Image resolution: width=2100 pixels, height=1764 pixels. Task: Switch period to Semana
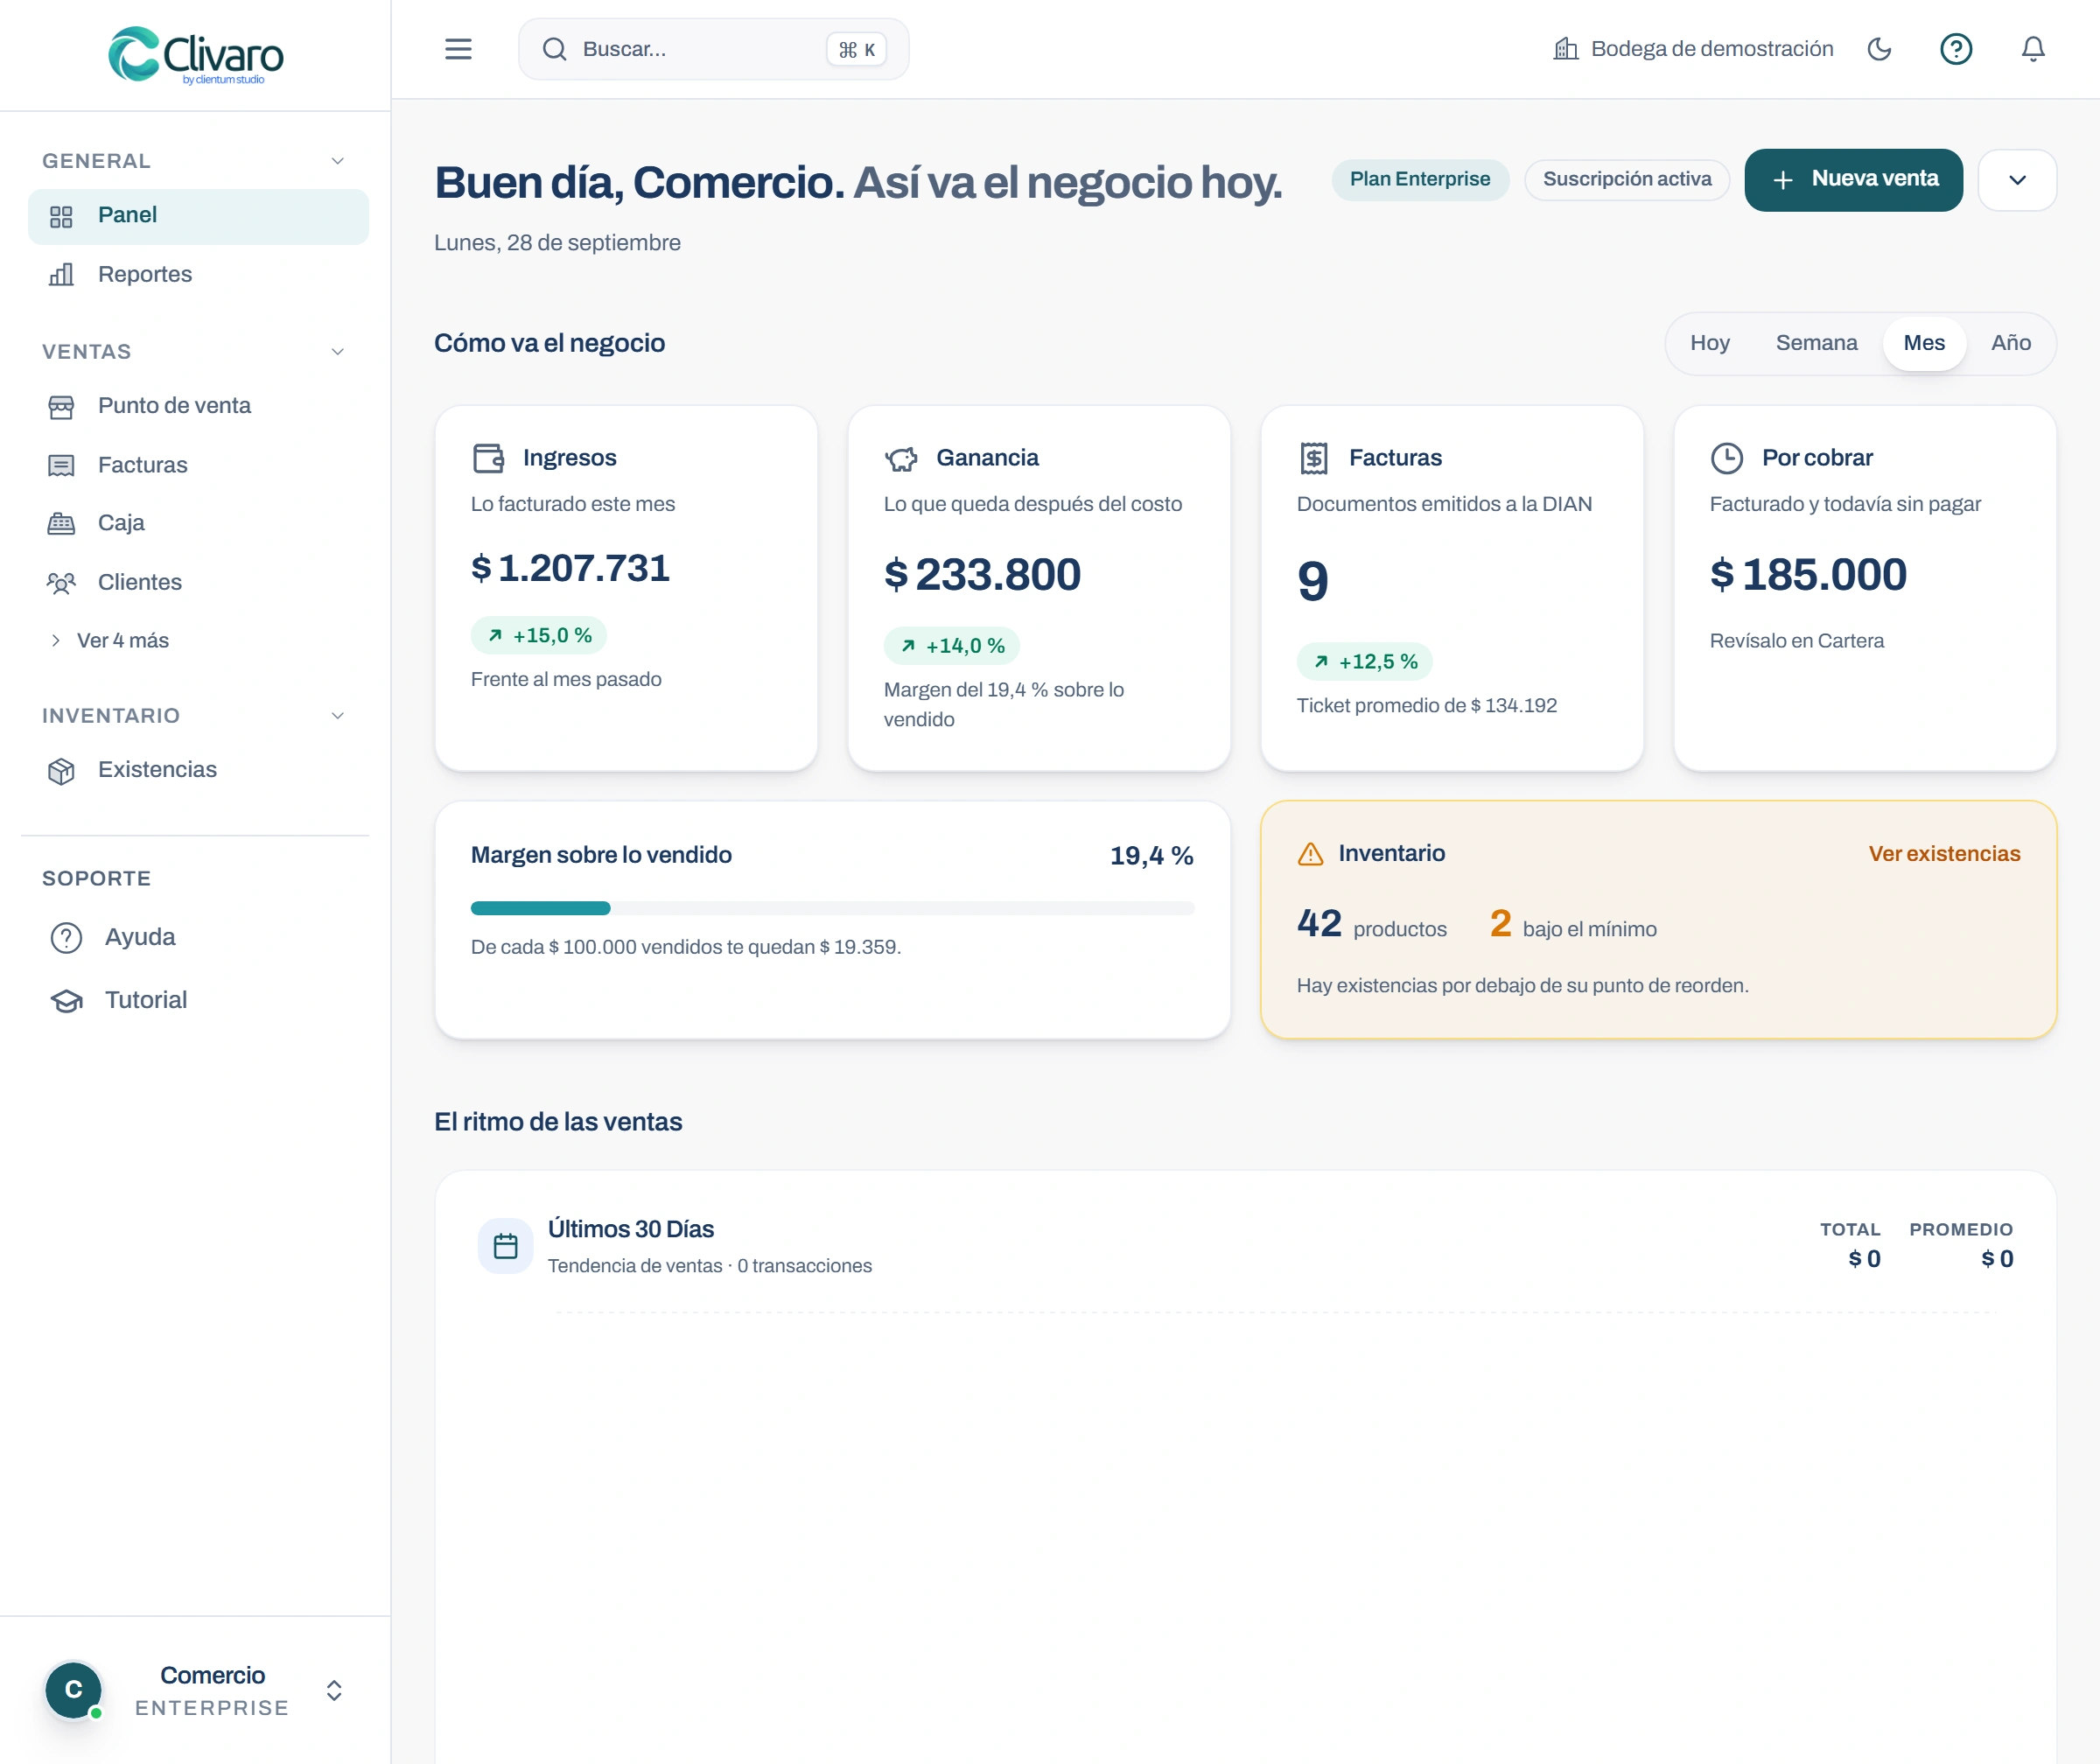pyautogui.click(x=1816, y=343)
